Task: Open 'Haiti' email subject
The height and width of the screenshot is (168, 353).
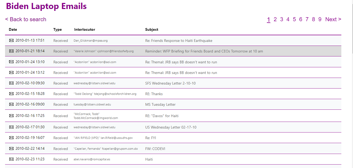Action: tap(149, 159)
